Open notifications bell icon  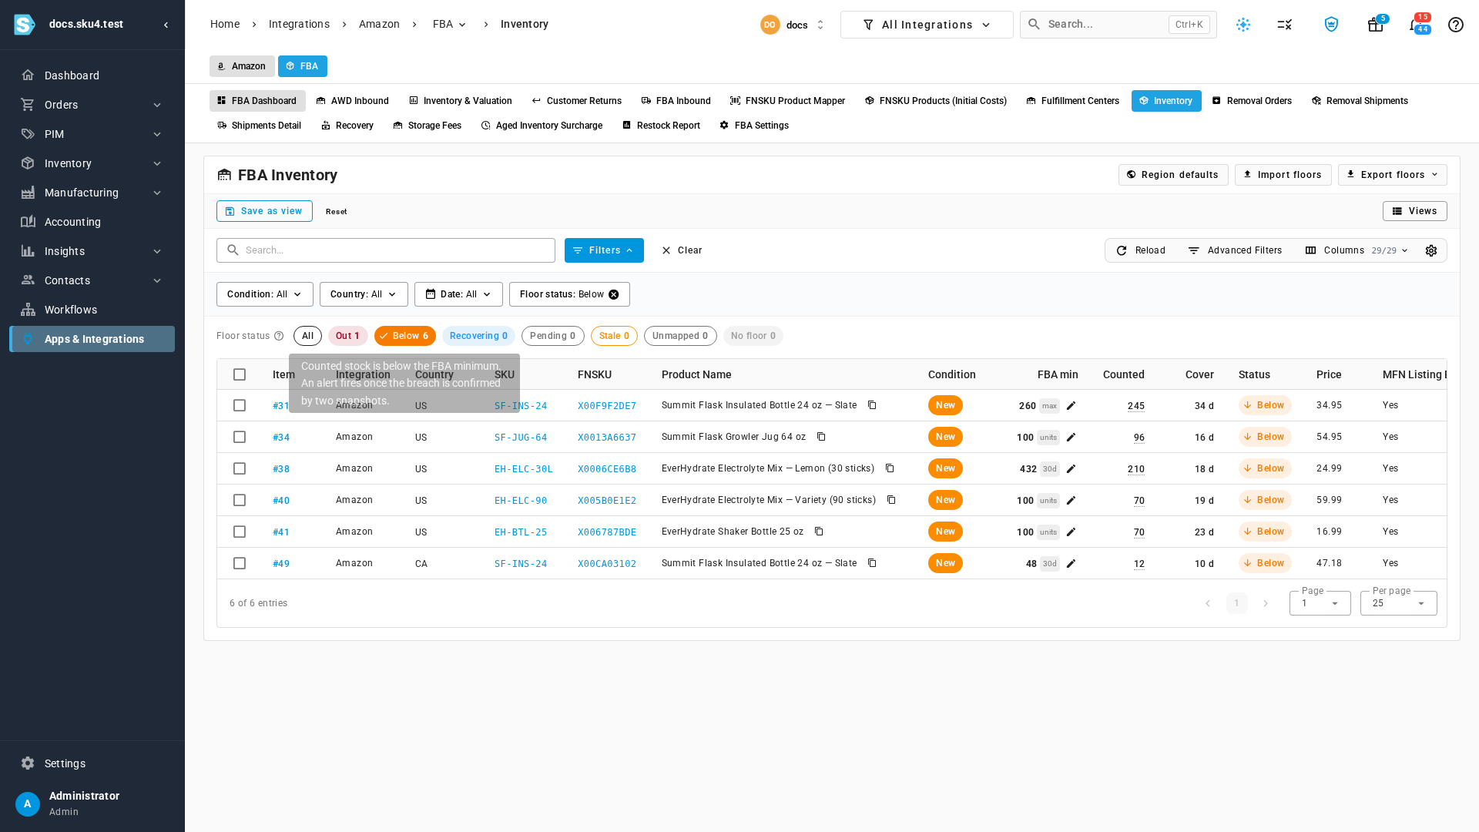pyautogui.click(x=1417, y=25)
